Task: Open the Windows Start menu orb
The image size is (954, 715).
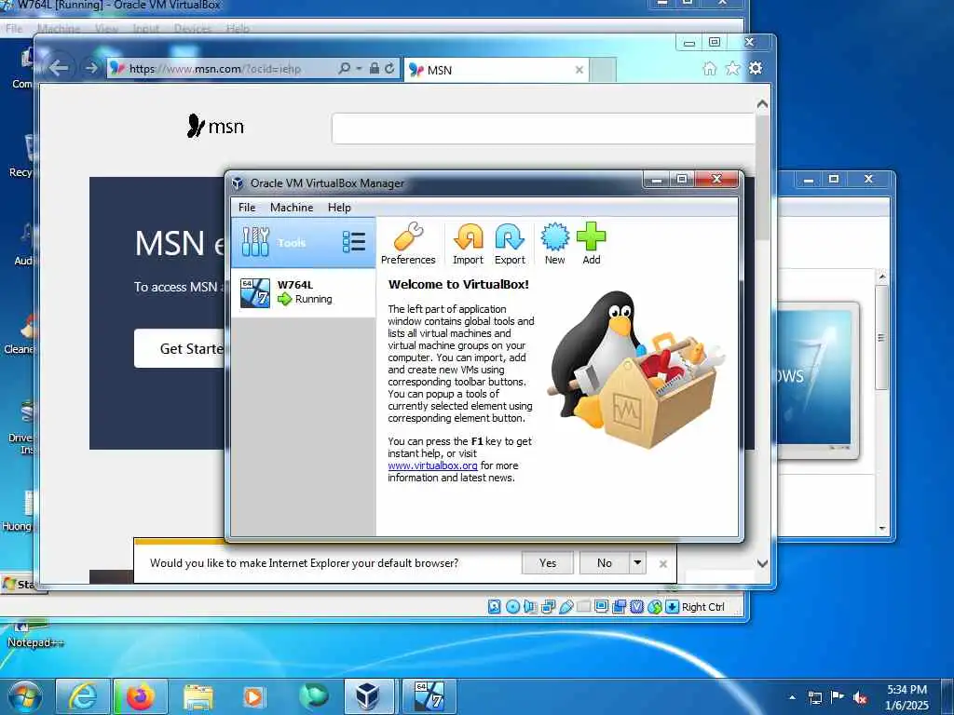Action: pyautogui.click(x=25, y=696)
